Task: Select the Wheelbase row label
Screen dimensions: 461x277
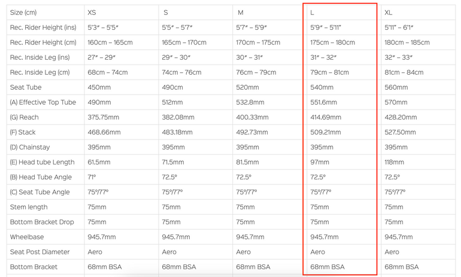Action: [27, 237]
